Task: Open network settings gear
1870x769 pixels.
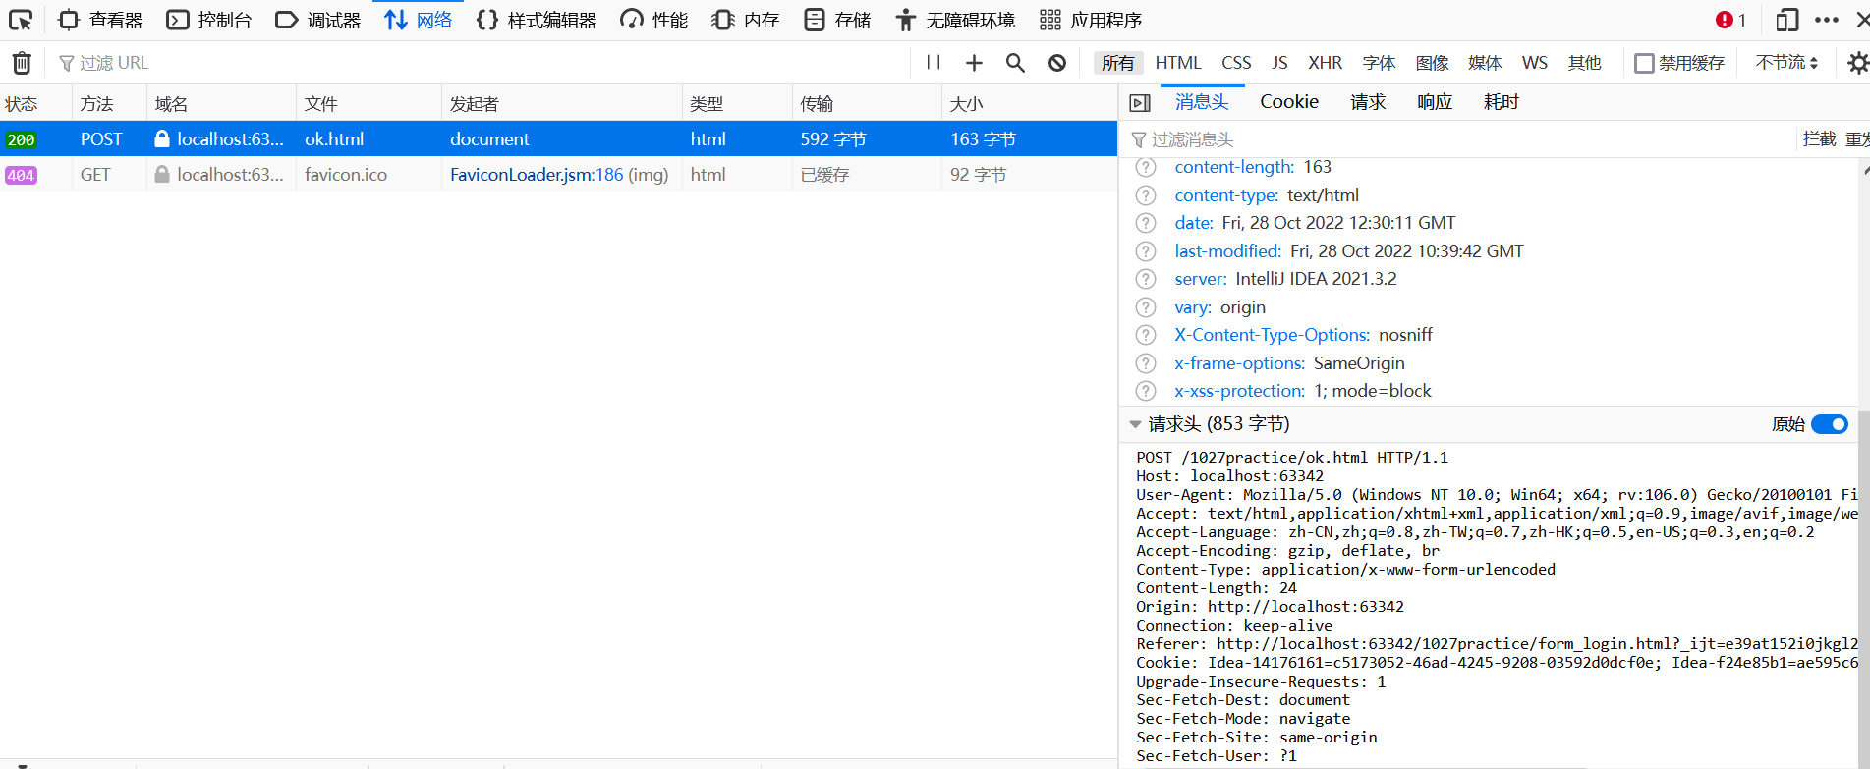Action: click(x=1856, y=63)
